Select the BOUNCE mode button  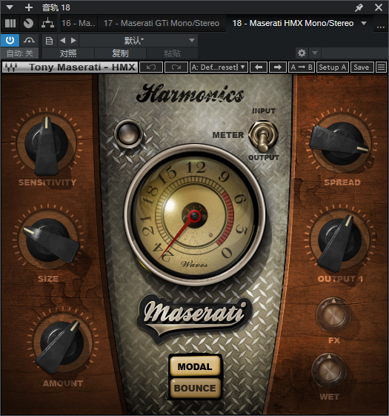(x=195, y=389)
